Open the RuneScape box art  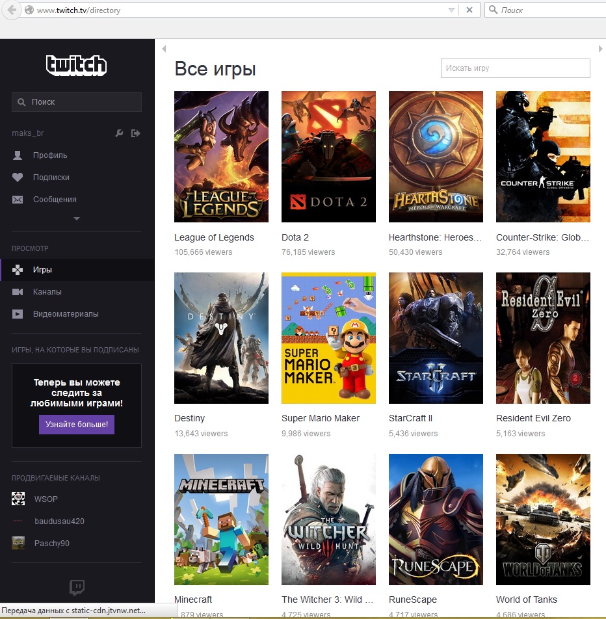436,520
